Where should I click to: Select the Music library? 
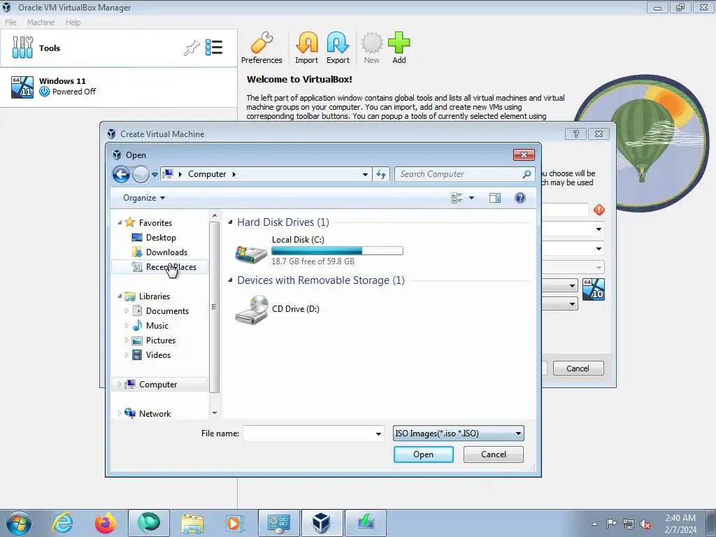[157, 326]
